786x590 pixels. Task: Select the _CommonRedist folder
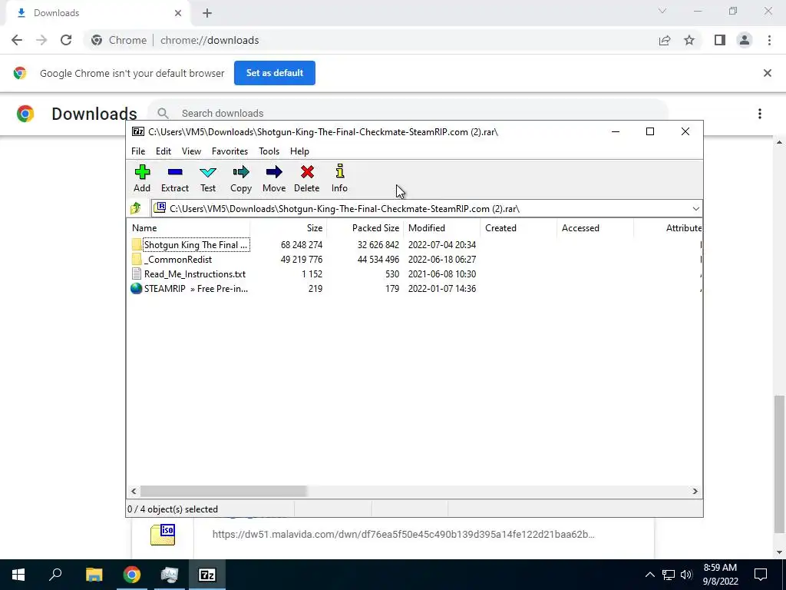click(177, 260)
